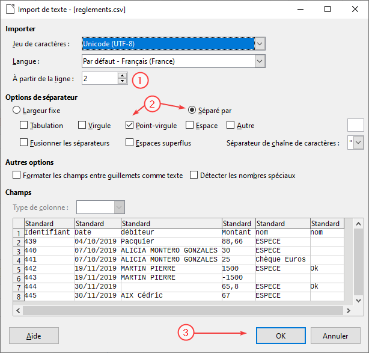The height and width of the screenshot is (353, 369).
Task: Tick the Autre separator checkbox
Action: 231,126
